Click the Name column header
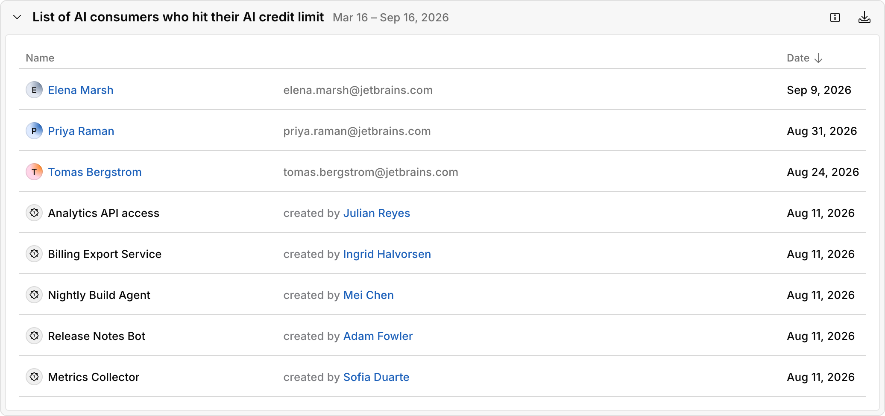885x416 pixels. (40, 58)
